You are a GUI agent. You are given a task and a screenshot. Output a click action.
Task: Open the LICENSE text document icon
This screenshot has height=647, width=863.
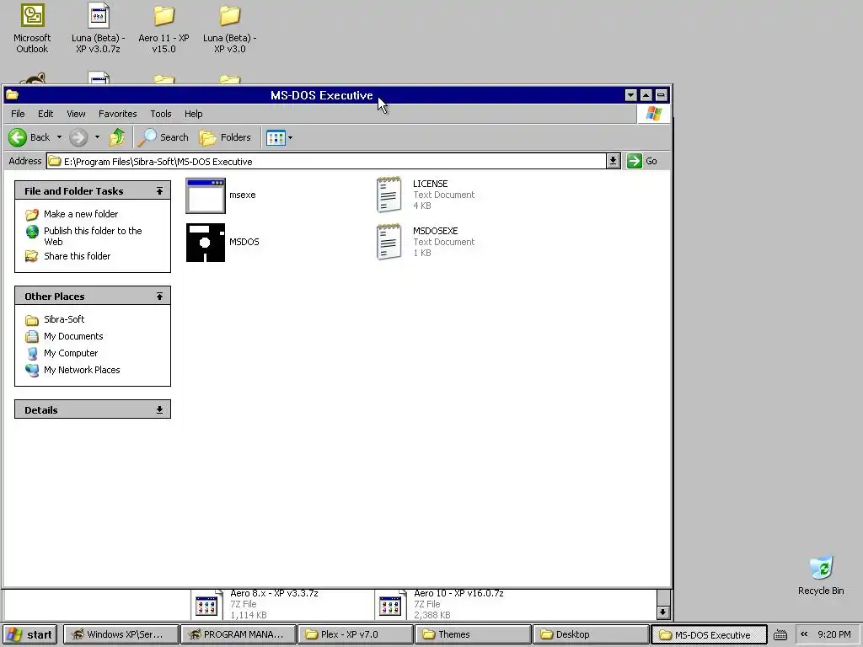click(x=389, y=195)
